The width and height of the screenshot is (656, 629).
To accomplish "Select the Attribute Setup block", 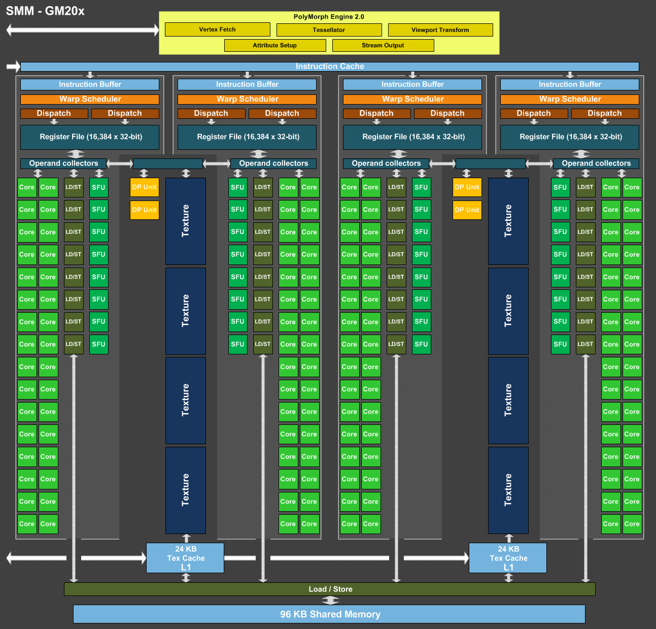I will [x=275, y=45].
